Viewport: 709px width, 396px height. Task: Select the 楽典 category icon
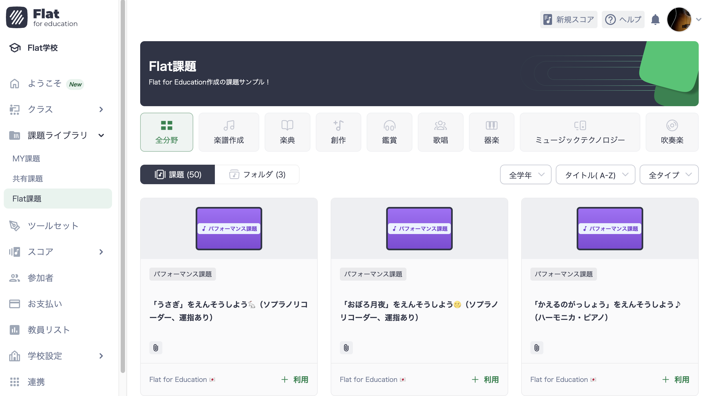point(287,126)
